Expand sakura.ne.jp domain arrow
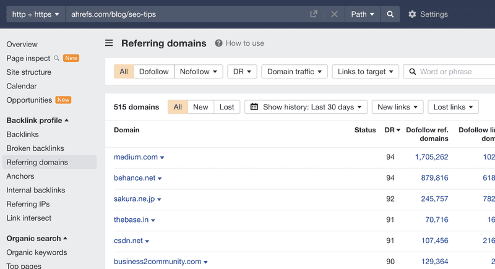This screenshot has height=269, width=495. pos(159,199)
